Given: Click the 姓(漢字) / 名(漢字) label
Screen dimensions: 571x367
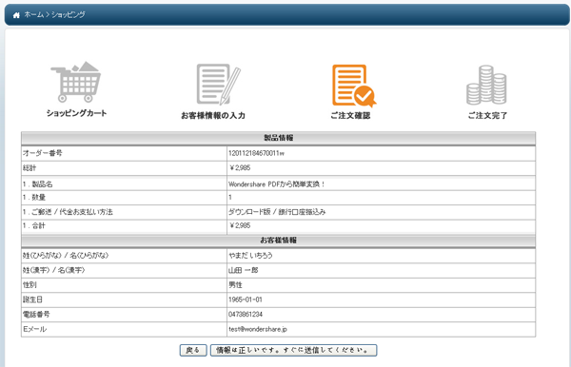Looking at the screenshot, I should pyautogui.click(x=54, y=271).
